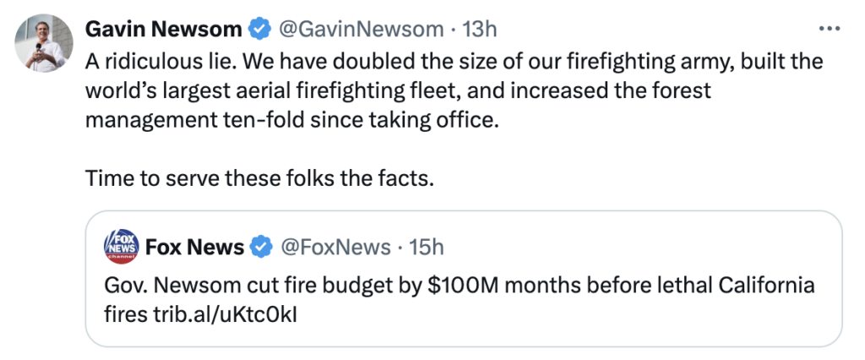The width and height of the screenshot is (865, 360).
Task: Click the Fox News channel logo avatar
Action: [121, 248]
